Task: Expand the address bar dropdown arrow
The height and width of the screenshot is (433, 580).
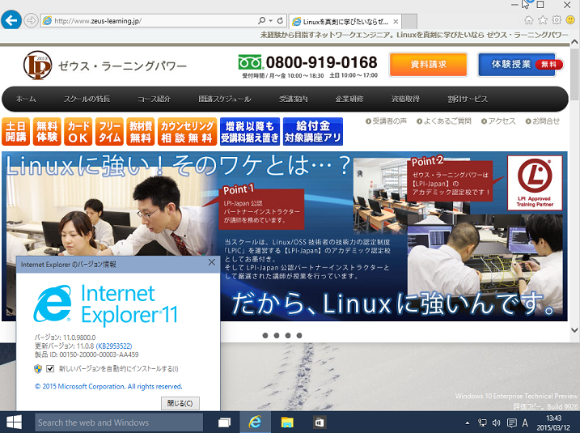Action: click(x=271, y=21)
